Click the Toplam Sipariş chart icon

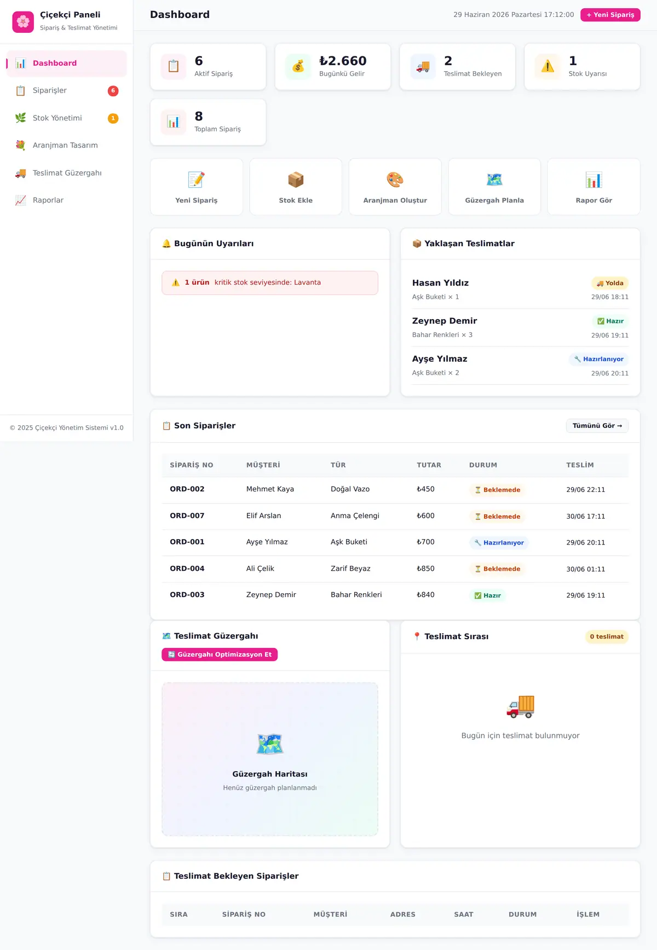[x=174, y=122]
